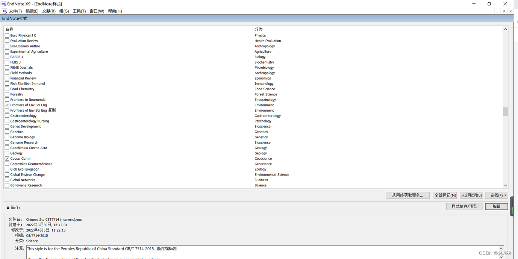518x259 pixels.
Task: Open the 文献(R) menu
Action: coord(49,11)
